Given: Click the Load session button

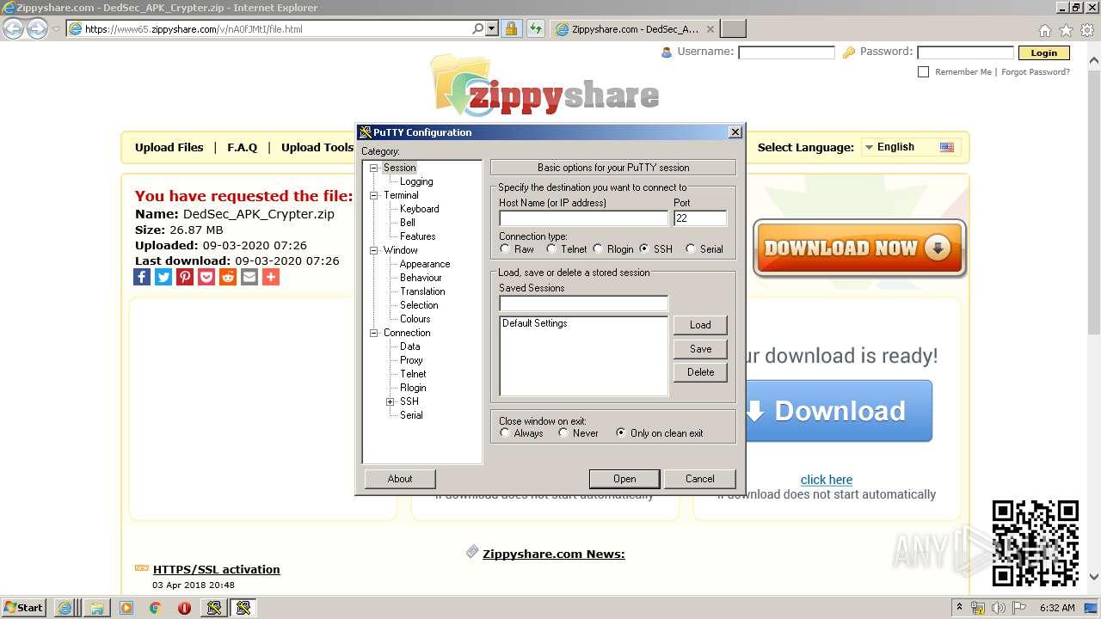Looking at the screenshot, I should pyautogui.click(x=700, y=325).
